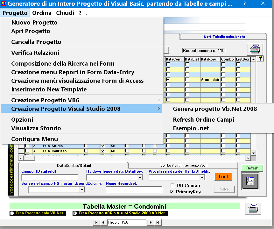Click the Amministr cell in grid
Image resolution: width=274 pixels, height=229 pixels.
pos(210,80)
